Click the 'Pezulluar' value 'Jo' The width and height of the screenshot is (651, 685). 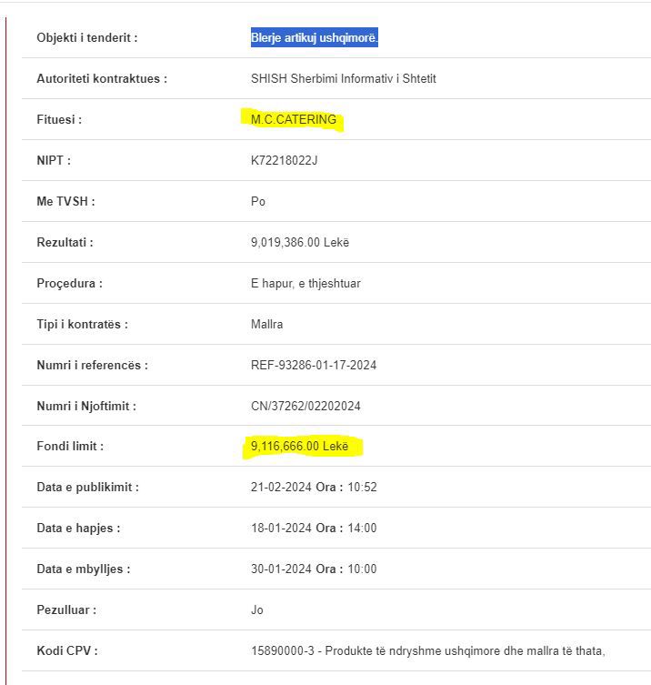(256, 609)
